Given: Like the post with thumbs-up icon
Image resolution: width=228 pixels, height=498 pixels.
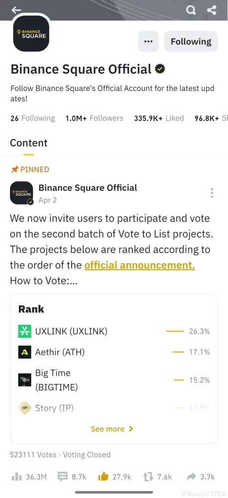Looking at the screenshot, I should pyautogui.click(x=103, y=477).
